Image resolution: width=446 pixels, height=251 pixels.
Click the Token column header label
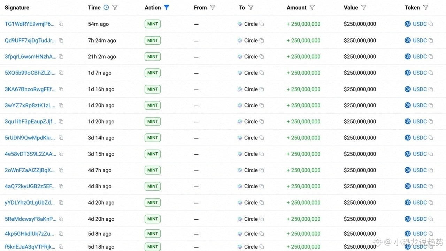click(x=412, y=7)
